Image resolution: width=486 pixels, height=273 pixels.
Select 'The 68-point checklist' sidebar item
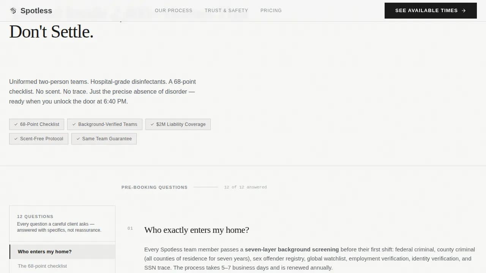pyautogui.click(x=62, y=266)
